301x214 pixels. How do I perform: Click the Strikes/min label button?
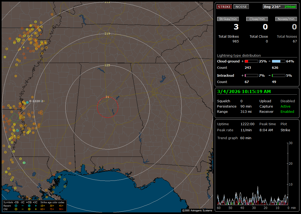click(x=228, y=19)
